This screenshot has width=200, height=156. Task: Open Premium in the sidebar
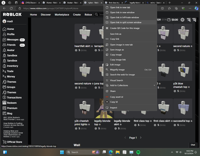pos(10,108)
